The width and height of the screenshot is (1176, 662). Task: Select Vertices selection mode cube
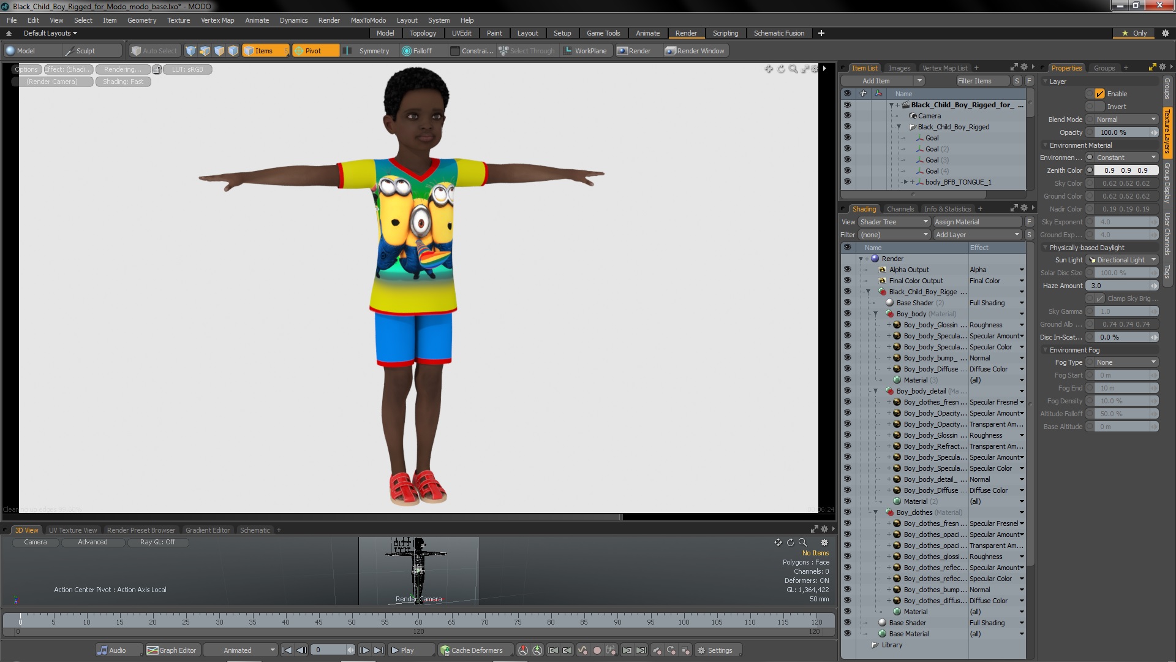(x=191, y=51)
